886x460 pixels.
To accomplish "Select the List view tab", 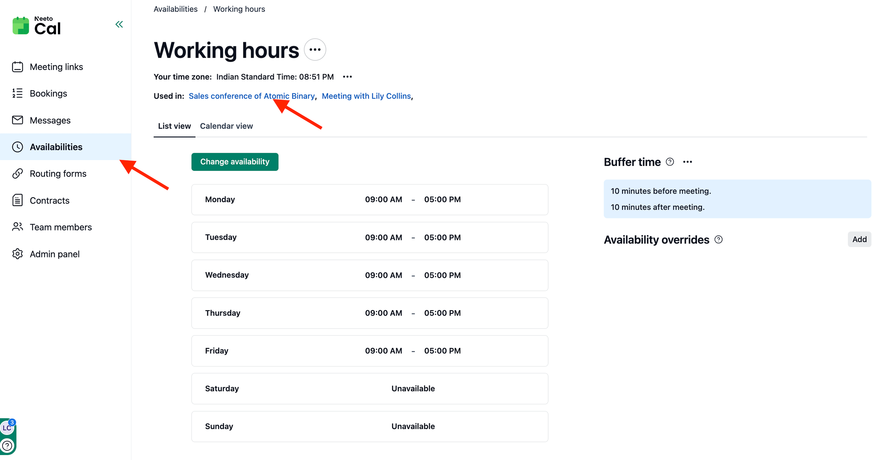I will pos(174,126).
